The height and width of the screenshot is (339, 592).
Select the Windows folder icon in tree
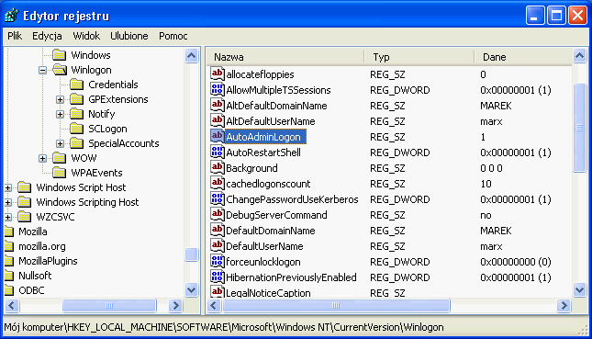point(60,55)
